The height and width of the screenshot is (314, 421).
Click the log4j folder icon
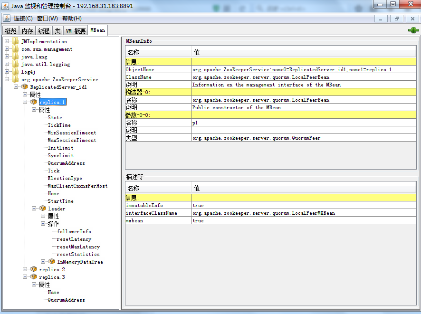(16, 72)
